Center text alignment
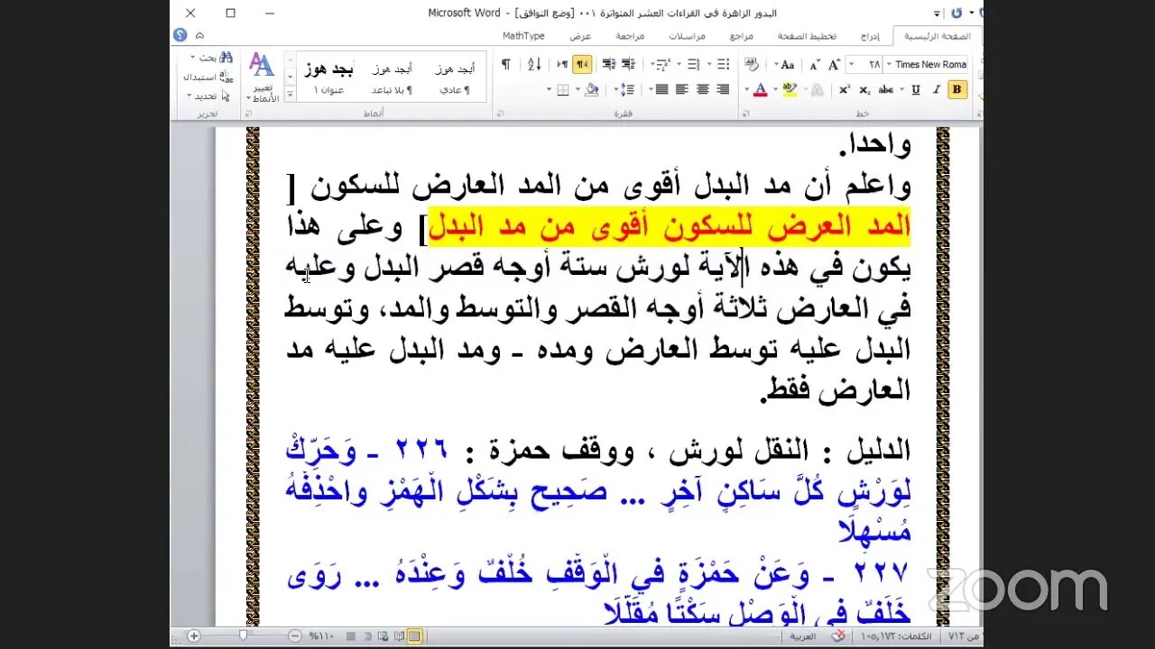This screenshot has width=1155, height=649. tap(702, 89)
